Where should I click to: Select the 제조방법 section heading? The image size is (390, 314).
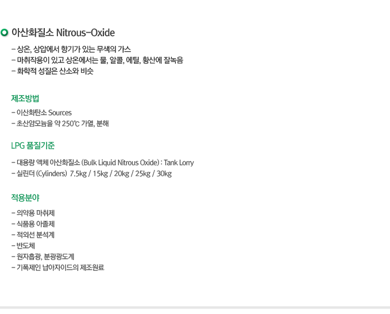[25, 99]
